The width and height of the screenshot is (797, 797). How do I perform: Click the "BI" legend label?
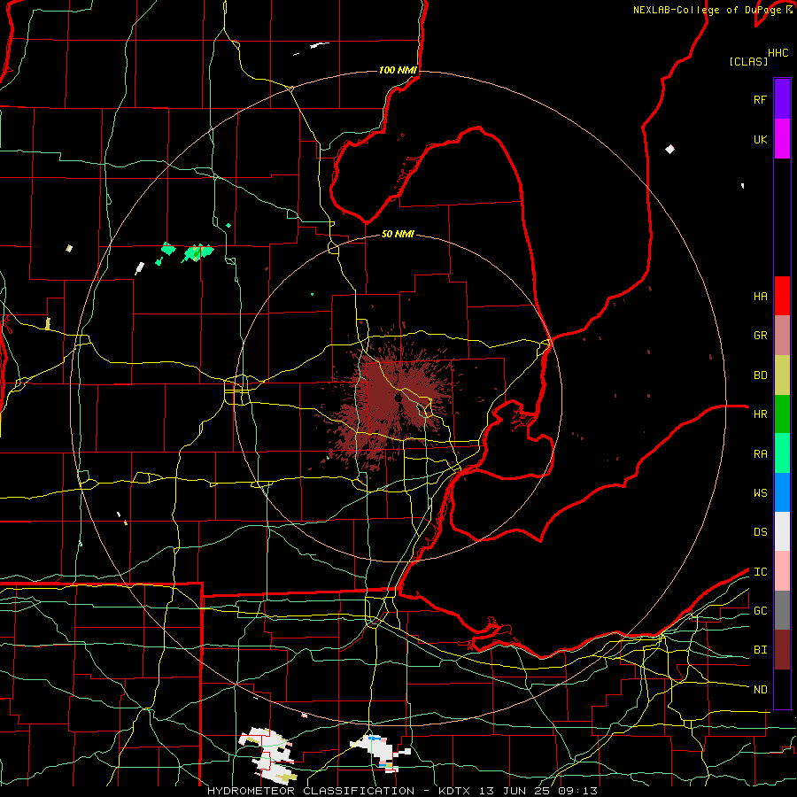pos(760,650)
